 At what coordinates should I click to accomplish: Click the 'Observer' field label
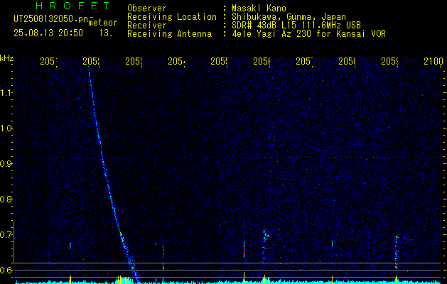(147, 9)
